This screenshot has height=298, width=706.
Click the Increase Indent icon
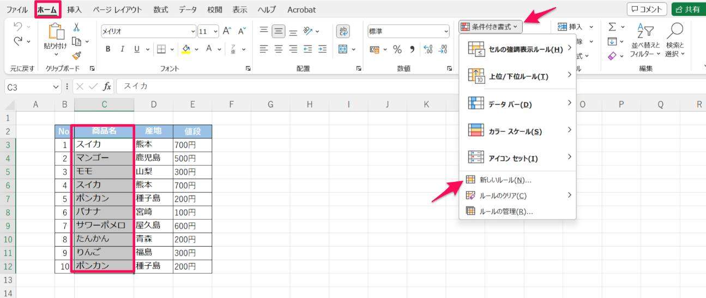pyautogui.click(x=323, y=49)
